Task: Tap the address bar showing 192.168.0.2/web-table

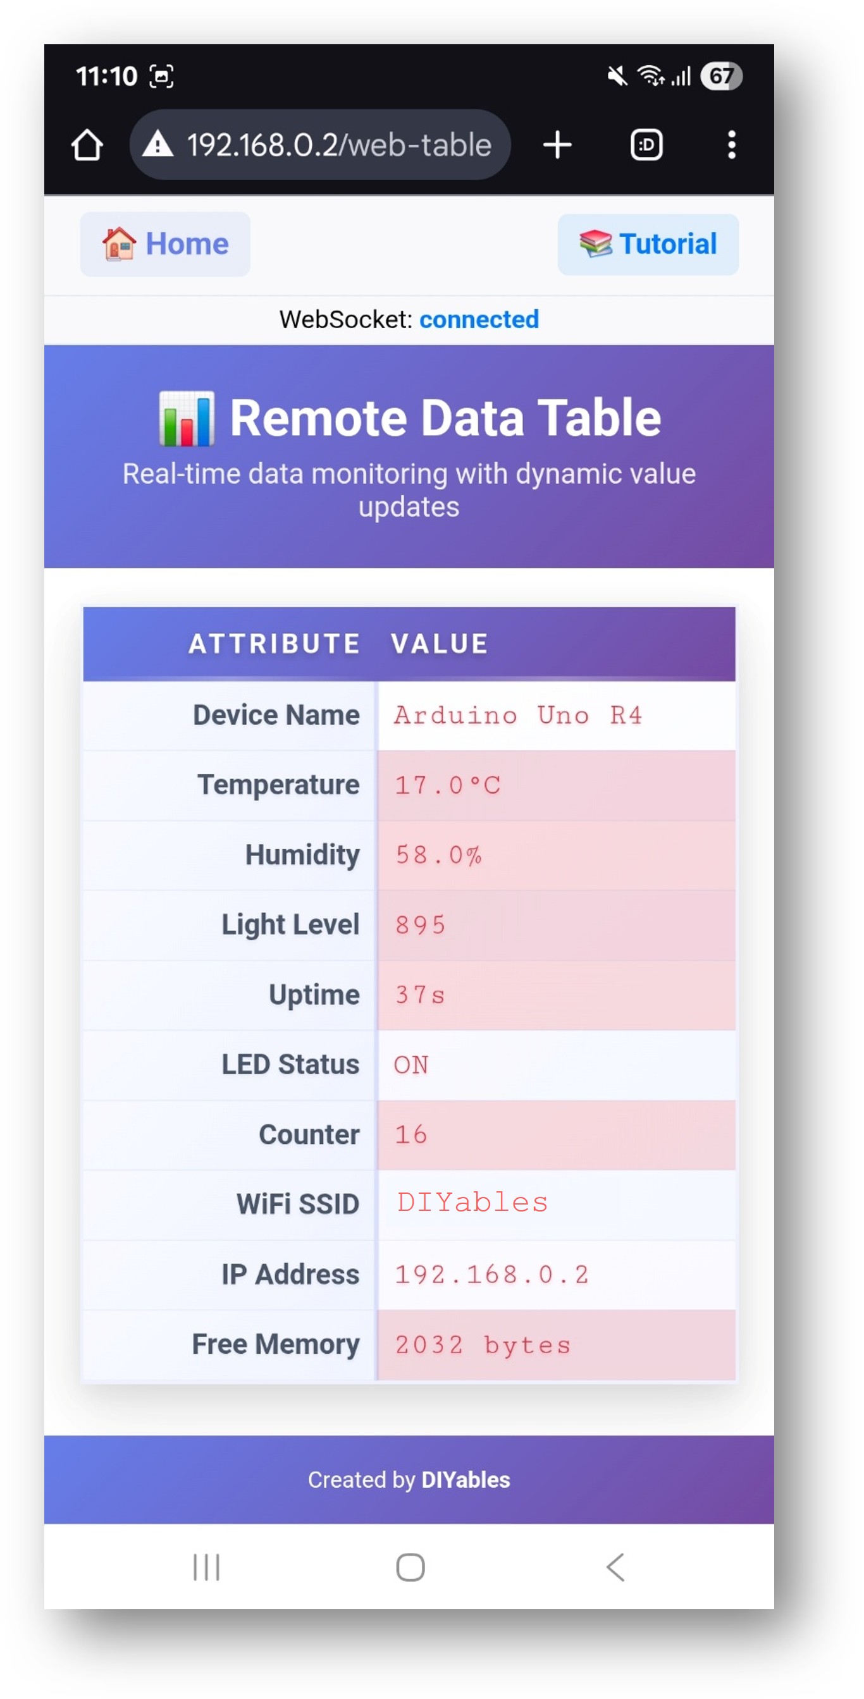Action: (338, 144)
